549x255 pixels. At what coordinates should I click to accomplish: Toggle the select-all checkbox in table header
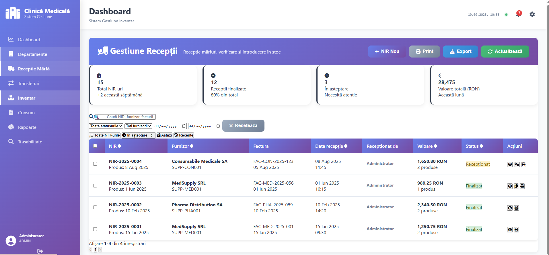pos(95,146)
